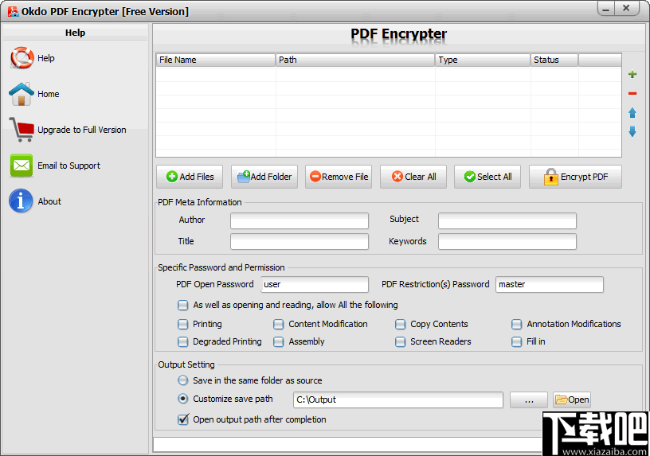The height and width of the screenshot is (456, 650).
Task: Enable Screen Readers checkbox
Action: pos(400,341)
